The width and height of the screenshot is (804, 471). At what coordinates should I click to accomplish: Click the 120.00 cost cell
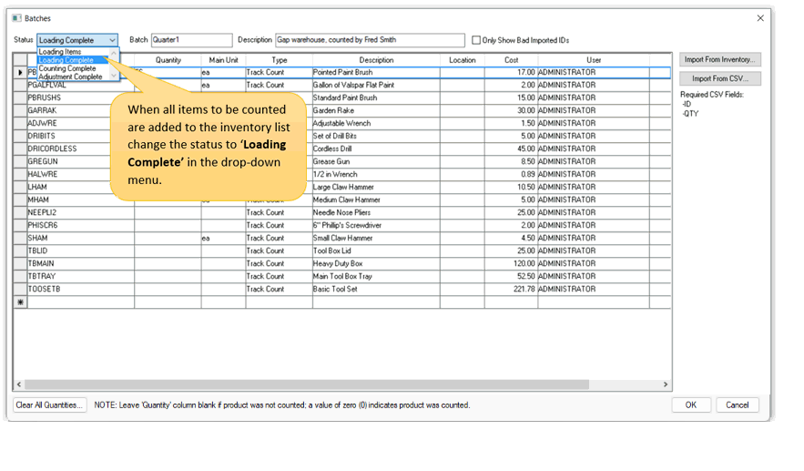tap(511, 263)
